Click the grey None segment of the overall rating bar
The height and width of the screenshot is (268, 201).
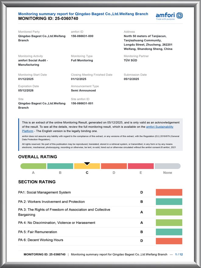167,166
